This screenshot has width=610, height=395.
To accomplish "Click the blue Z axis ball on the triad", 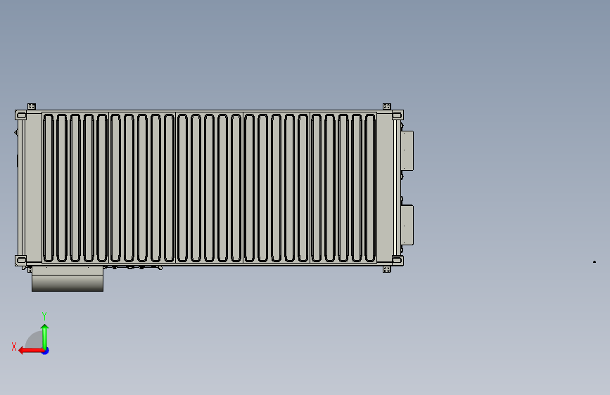I will coord(46,351).
